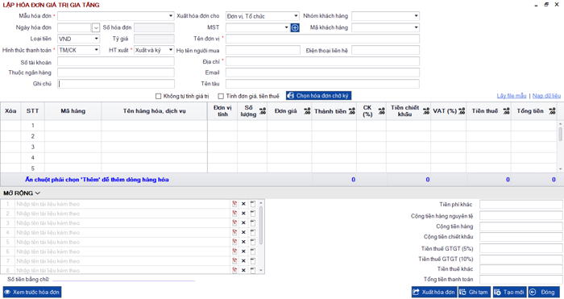
Task: Open the Lấy file mẫu link
Action: click(x=511, y=96)
